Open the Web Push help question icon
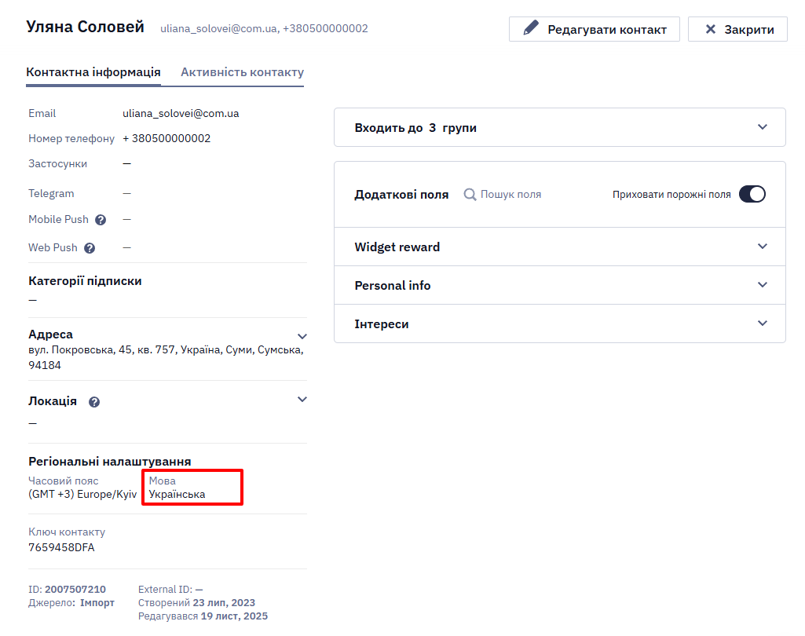 [x=90, y=248]
